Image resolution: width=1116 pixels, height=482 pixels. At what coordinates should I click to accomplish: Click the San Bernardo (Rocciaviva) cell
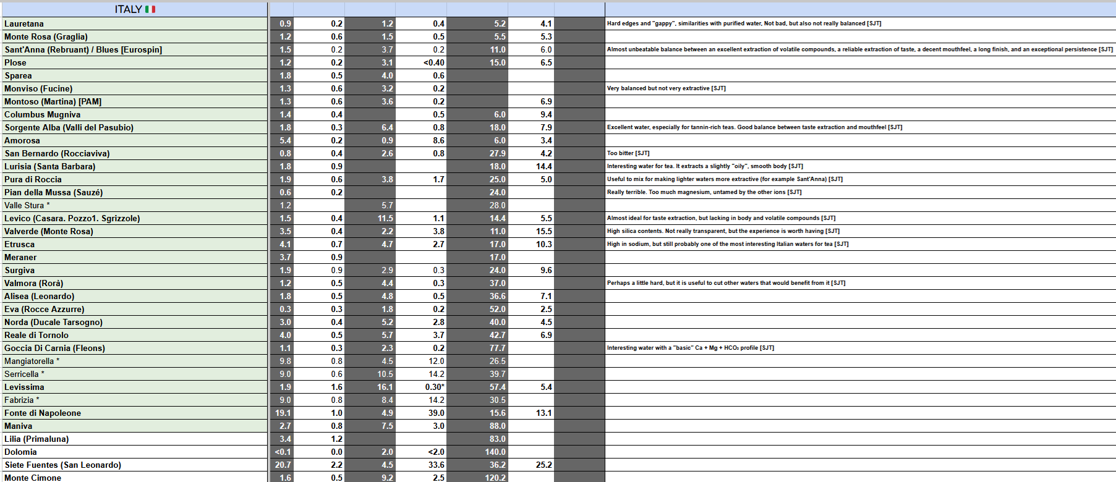point(134,153)
